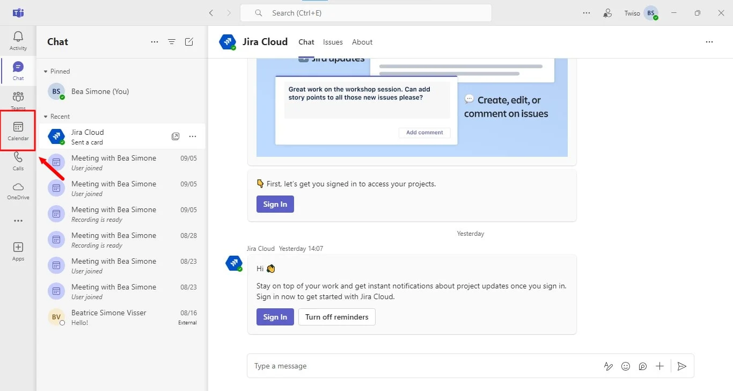This screenshot has width=733, height=391.
Task: Open the Activity bell in sidebar
Action: pos(18,40)
